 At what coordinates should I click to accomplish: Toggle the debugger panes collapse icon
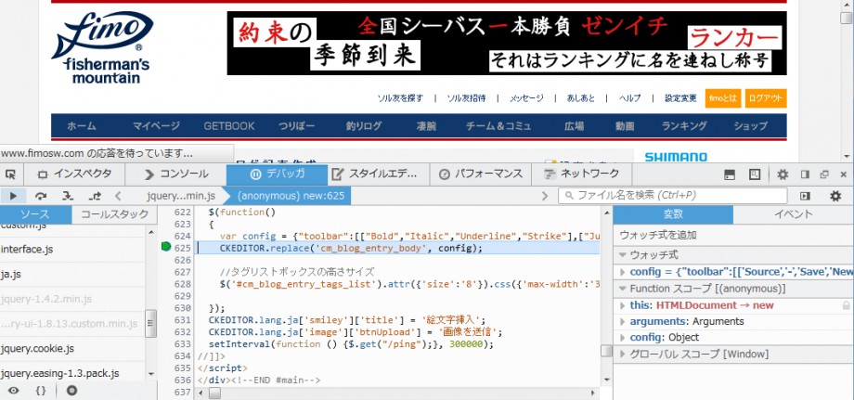click(x=805, y=196)
